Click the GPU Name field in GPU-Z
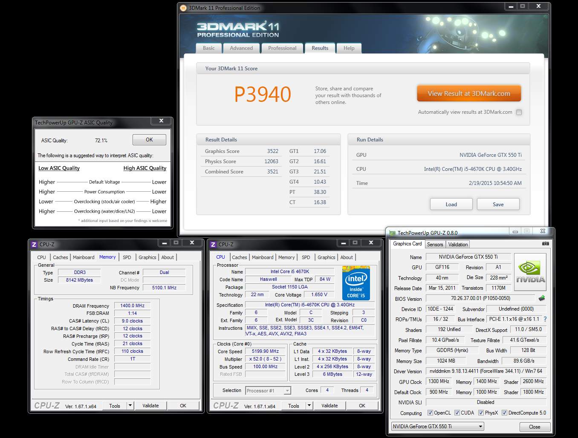This screenshot has height=438, width=578. point(468,257)
